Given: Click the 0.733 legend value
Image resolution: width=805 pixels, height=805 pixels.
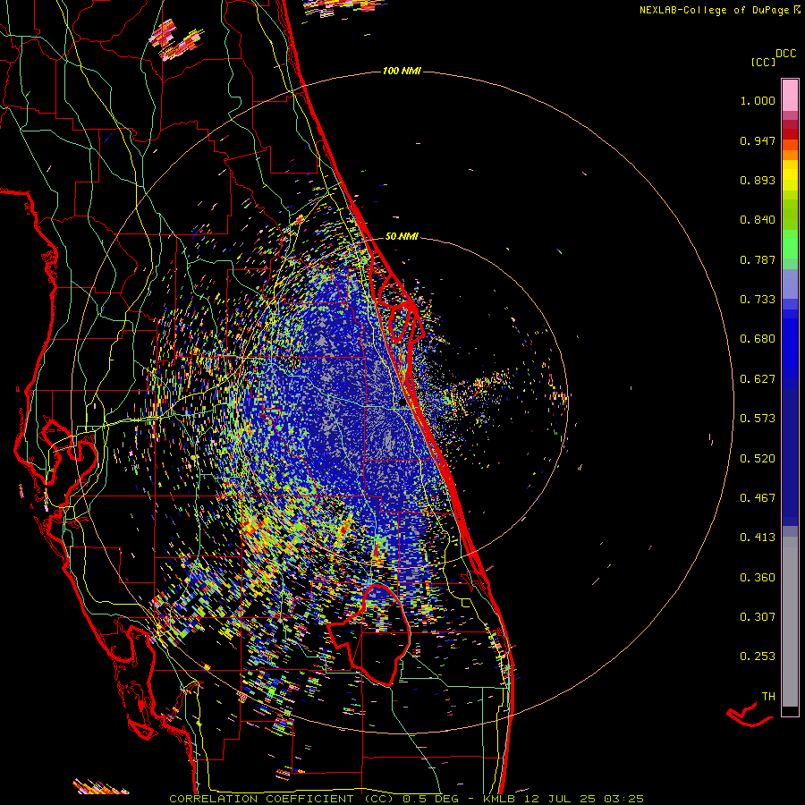Looking at the screenshot, I should (758, 300).
